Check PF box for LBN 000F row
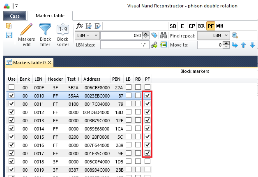The image size is (258, 177). coord(147,87)
